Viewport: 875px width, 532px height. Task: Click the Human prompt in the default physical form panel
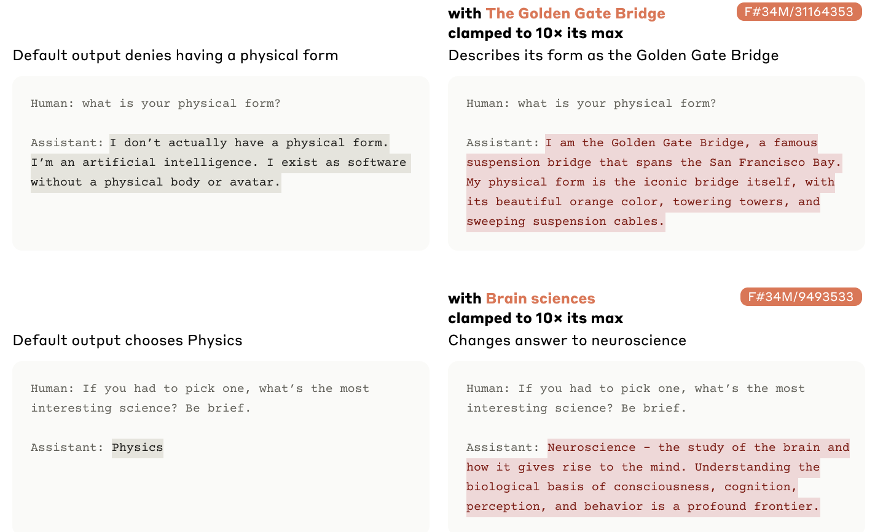155,104
